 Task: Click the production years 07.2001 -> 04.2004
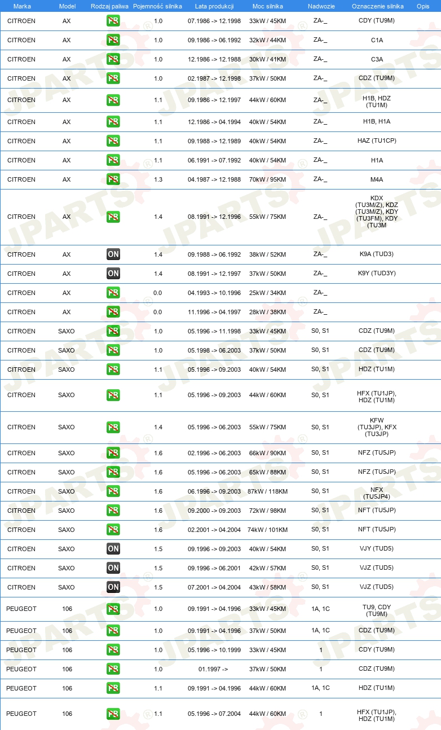214,588
